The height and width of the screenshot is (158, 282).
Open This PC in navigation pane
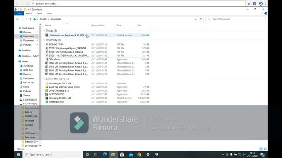click(x=26, y=61)
